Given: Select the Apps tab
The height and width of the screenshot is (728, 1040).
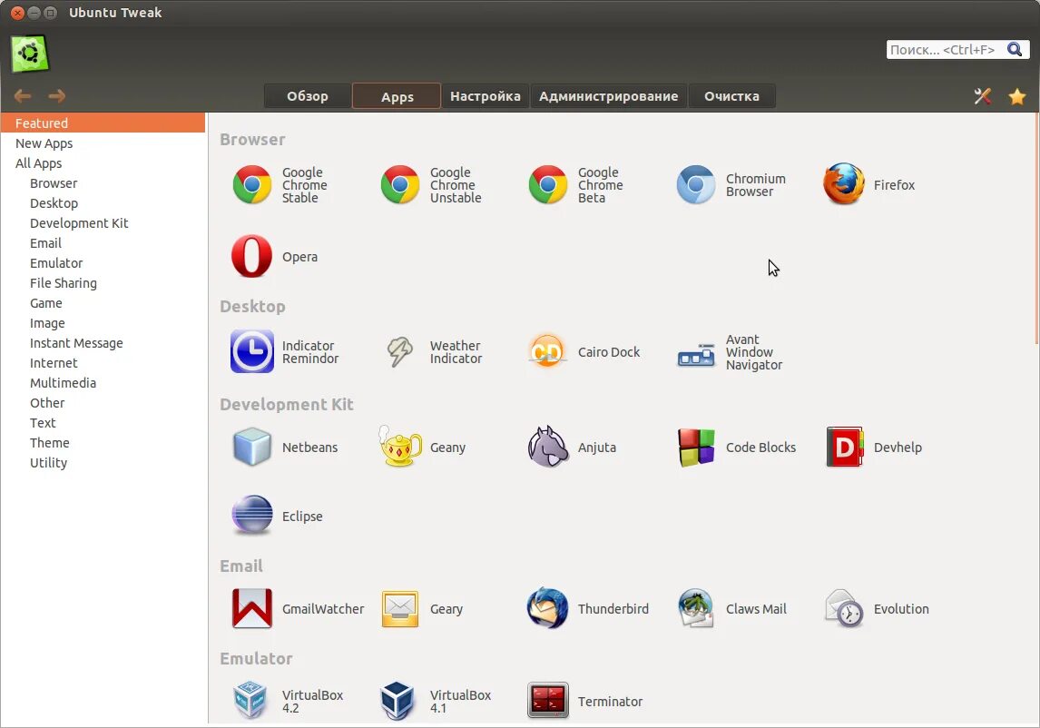Looking at the screenshot, I should click(x=397, y=95).
